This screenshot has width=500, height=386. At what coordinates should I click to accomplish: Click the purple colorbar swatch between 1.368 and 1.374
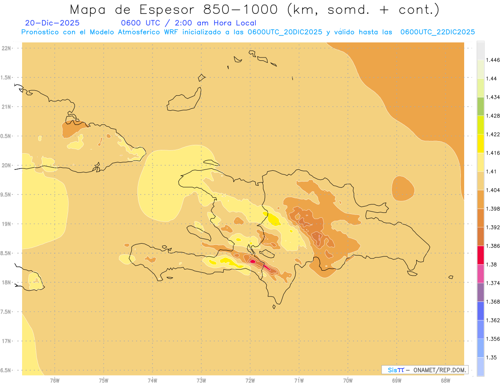[480, 292]
